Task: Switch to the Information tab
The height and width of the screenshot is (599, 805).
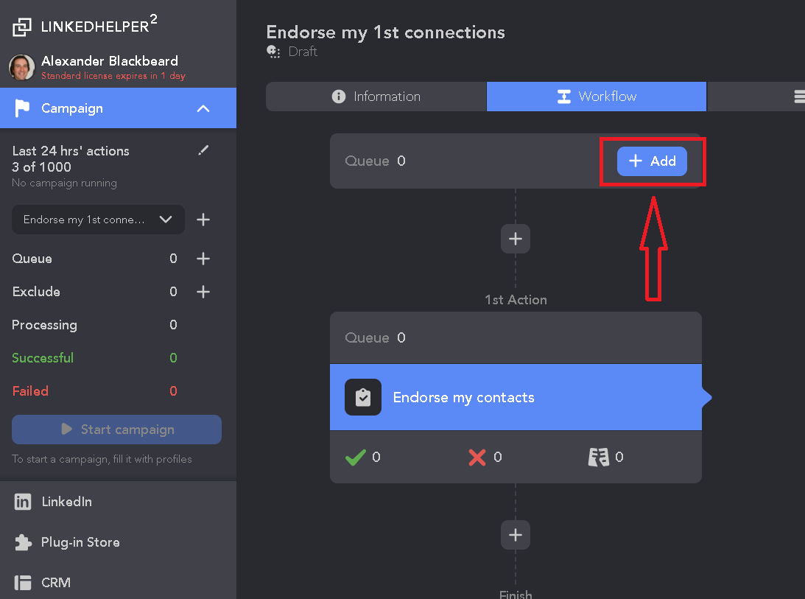Action: point(376,97)
